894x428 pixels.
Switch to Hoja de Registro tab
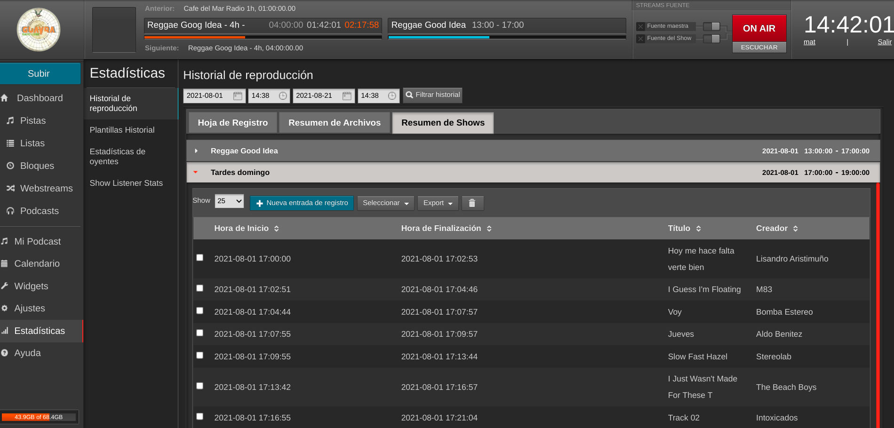(x=233, y=123)
